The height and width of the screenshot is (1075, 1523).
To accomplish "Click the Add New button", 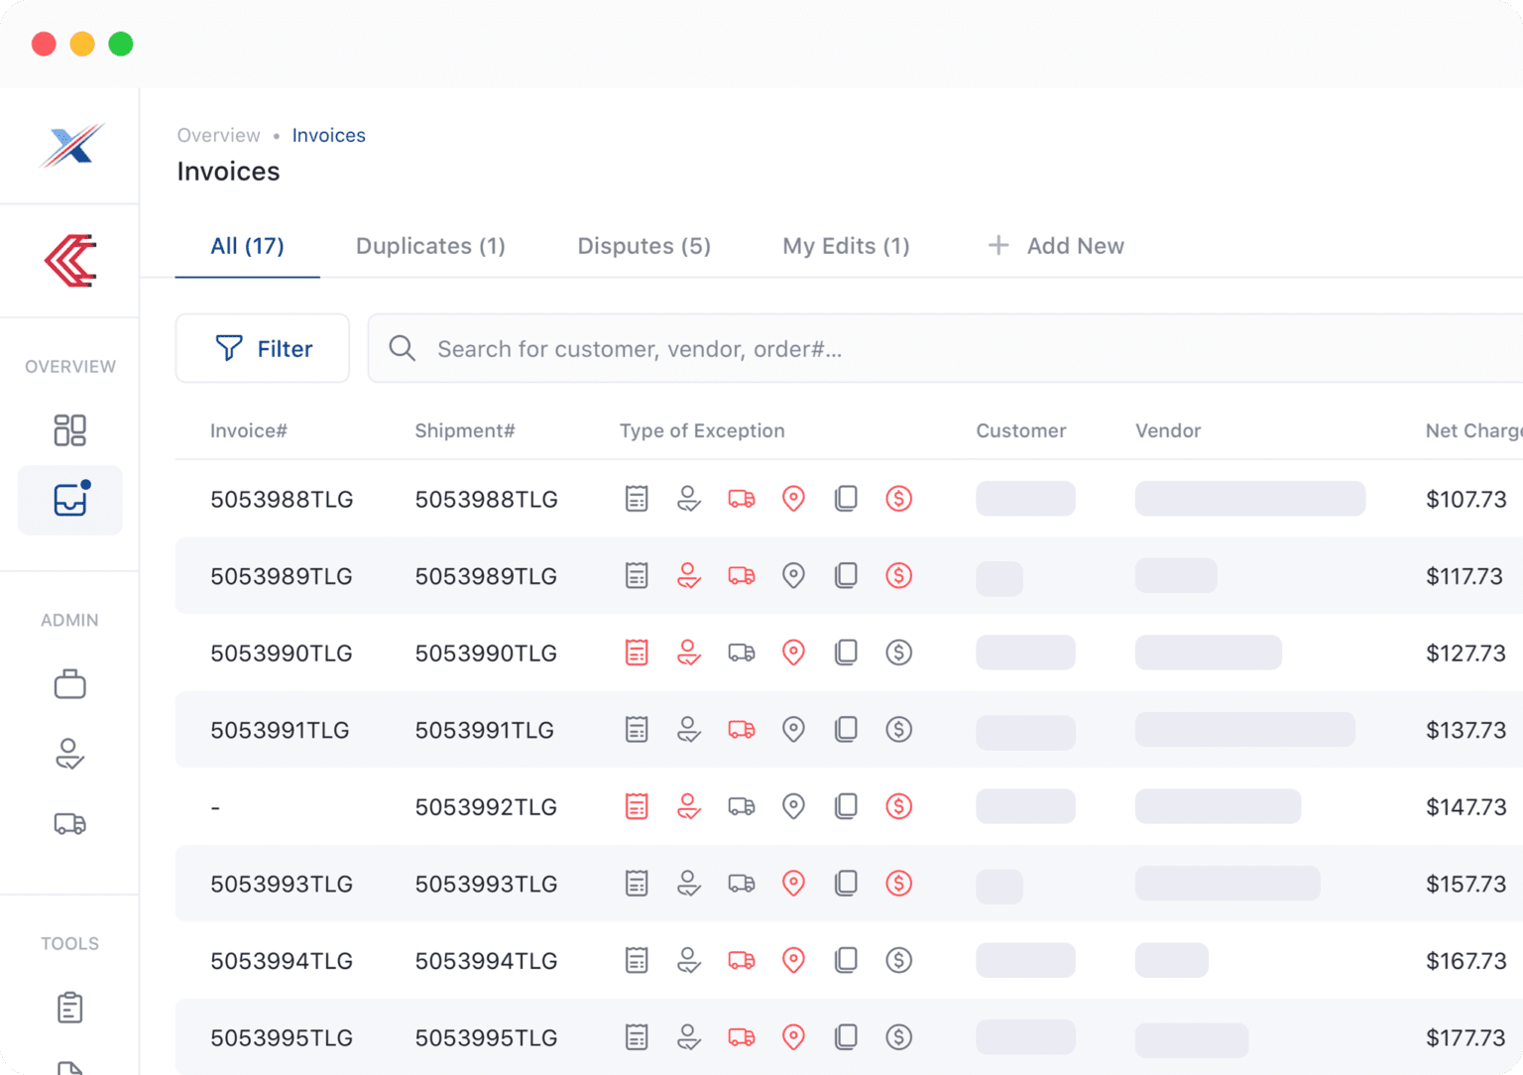I will 1057,246.
